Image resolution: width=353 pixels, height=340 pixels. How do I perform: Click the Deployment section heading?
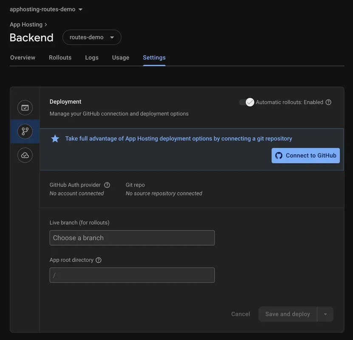(x=65, y=102)
